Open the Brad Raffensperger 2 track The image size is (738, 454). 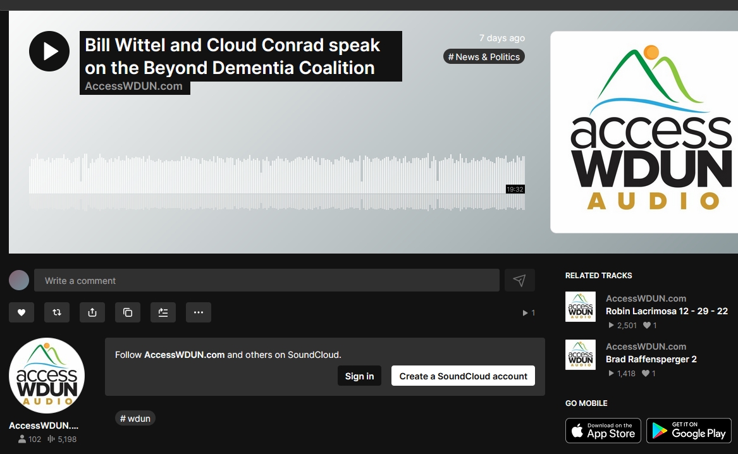651,359
